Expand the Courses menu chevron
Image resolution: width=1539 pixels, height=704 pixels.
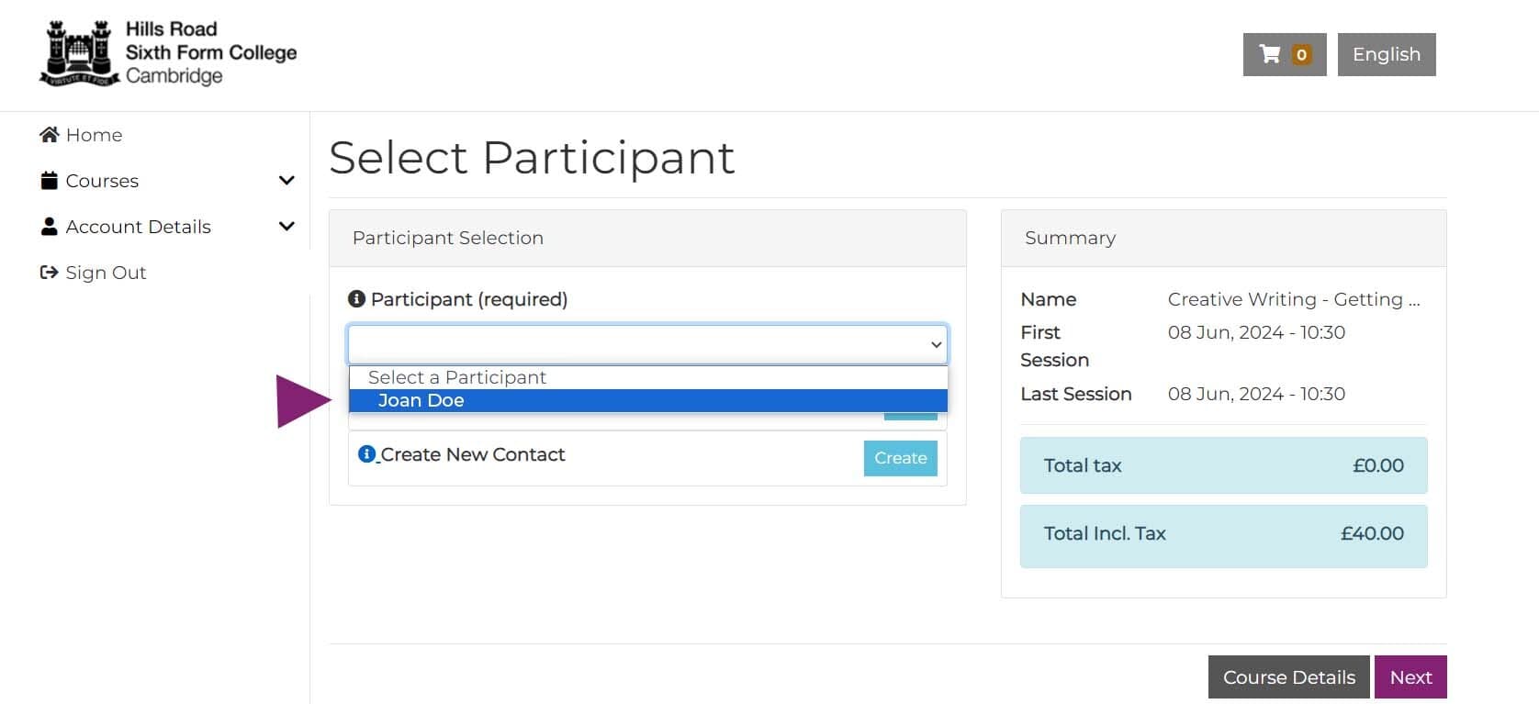pyautogui.click(x=286, y=181)
